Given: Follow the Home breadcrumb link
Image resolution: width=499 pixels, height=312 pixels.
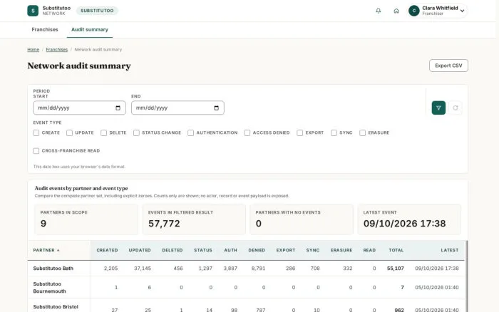Looking at the screenshot, I should coord(33,50).
